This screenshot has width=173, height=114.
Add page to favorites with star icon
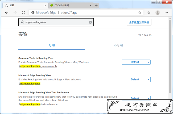(140, 13)
